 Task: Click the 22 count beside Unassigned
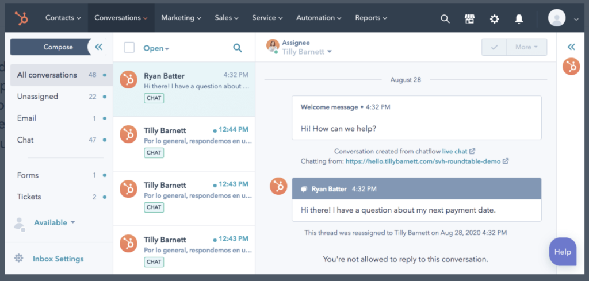click(93, 97)
